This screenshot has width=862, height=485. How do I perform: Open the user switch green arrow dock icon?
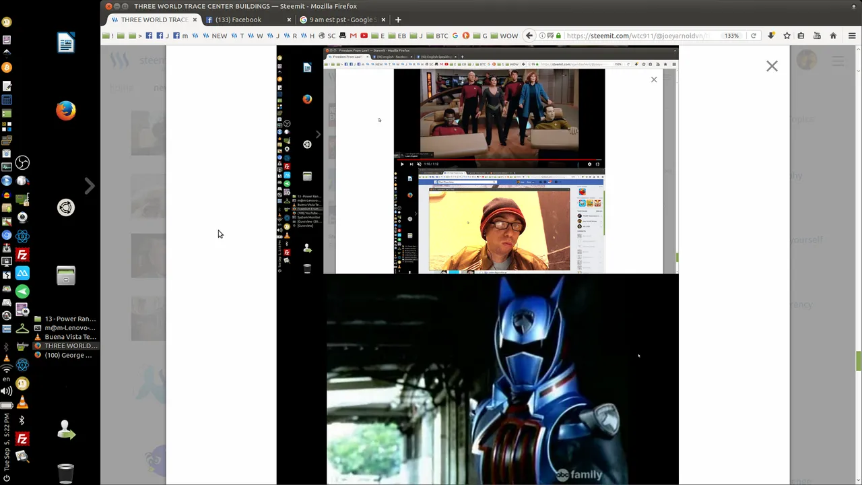tap(66, 430)
